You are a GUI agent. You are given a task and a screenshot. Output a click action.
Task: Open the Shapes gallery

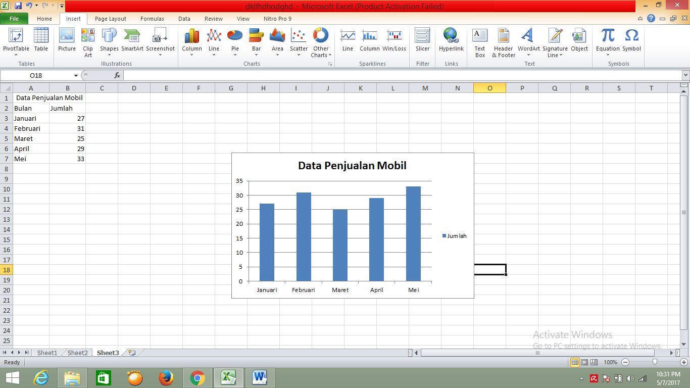pyautogui.click(x=109, y=43)
